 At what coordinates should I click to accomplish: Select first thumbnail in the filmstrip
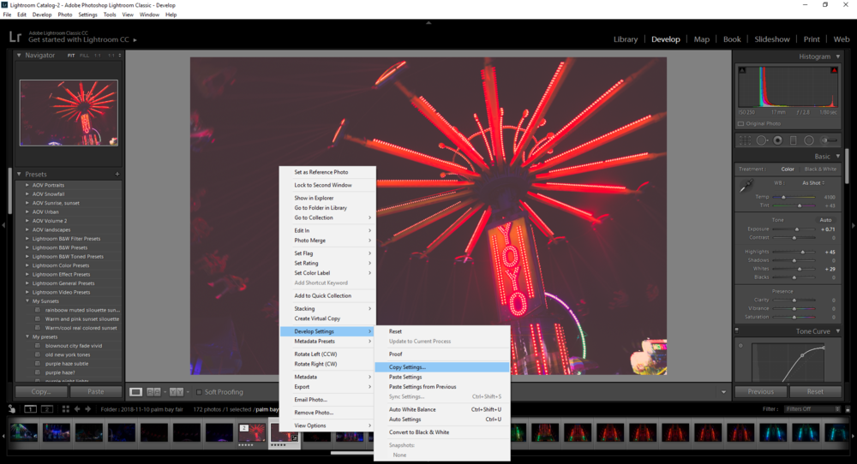click(23, 432)
